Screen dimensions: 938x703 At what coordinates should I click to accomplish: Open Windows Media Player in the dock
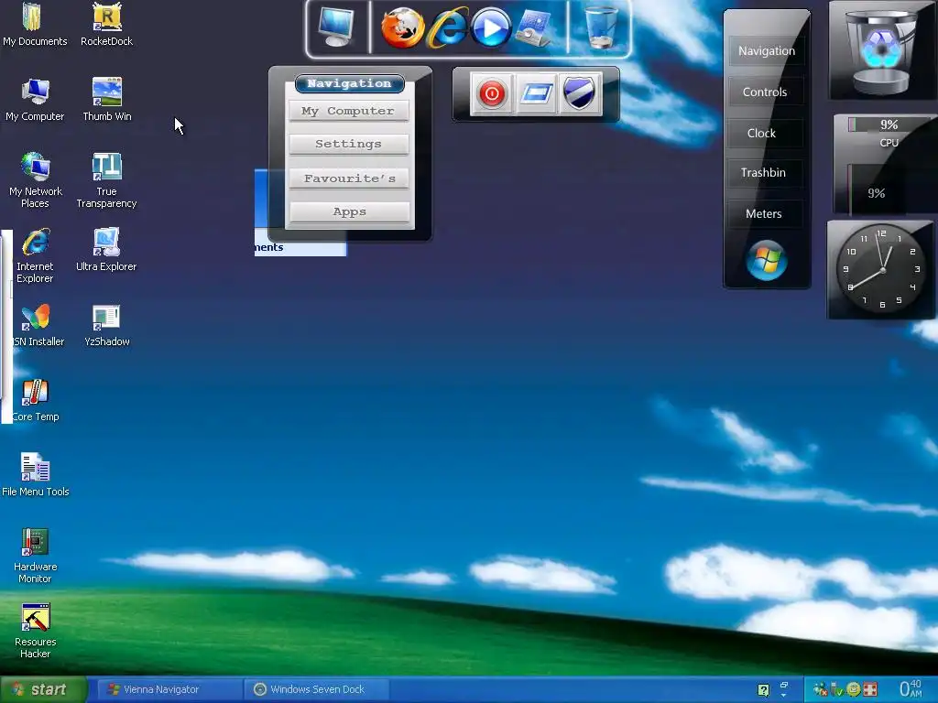pos(491,27)
